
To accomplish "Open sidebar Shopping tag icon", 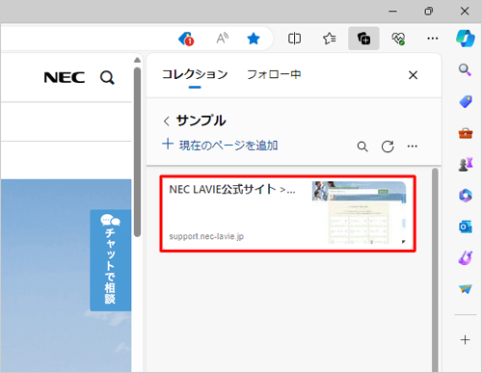I will pos(466,101).
